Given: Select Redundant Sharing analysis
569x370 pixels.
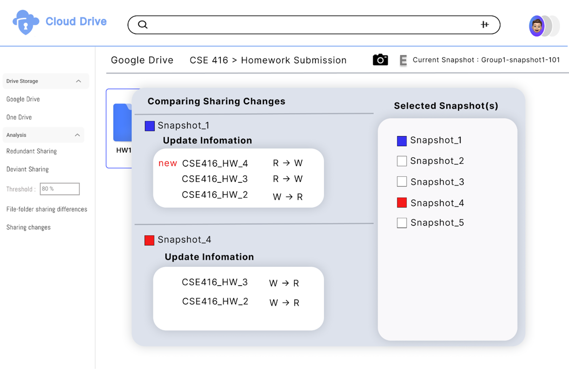Looking at the screenshot, I should pyautogui.click(x=31, y=151).
